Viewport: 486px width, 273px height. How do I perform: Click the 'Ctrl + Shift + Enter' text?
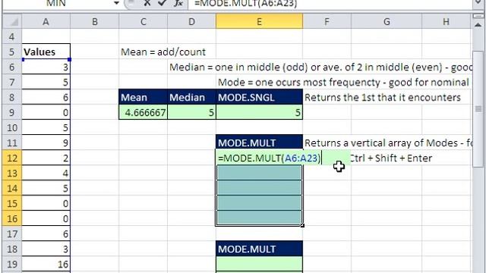point(390,158)
